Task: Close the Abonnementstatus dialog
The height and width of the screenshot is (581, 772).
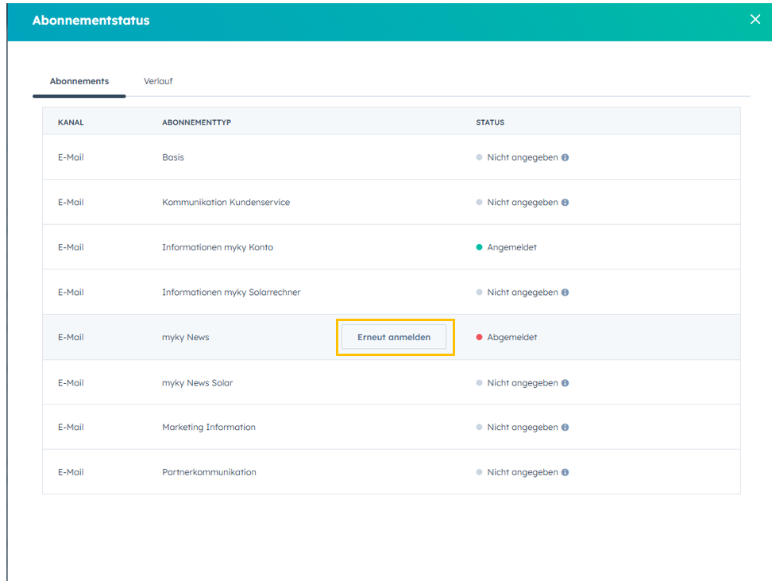Action: point(755,20)
